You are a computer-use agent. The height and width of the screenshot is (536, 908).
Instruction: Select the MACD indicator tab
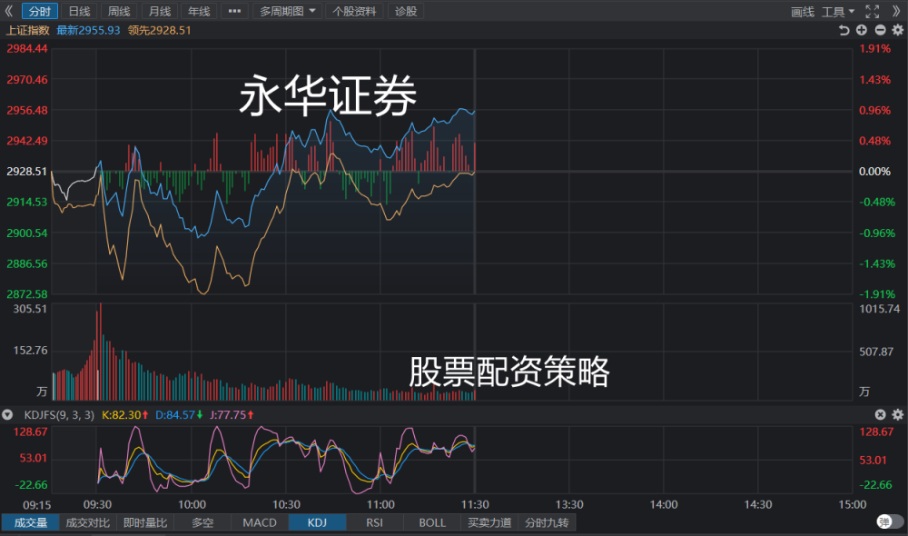260,522
